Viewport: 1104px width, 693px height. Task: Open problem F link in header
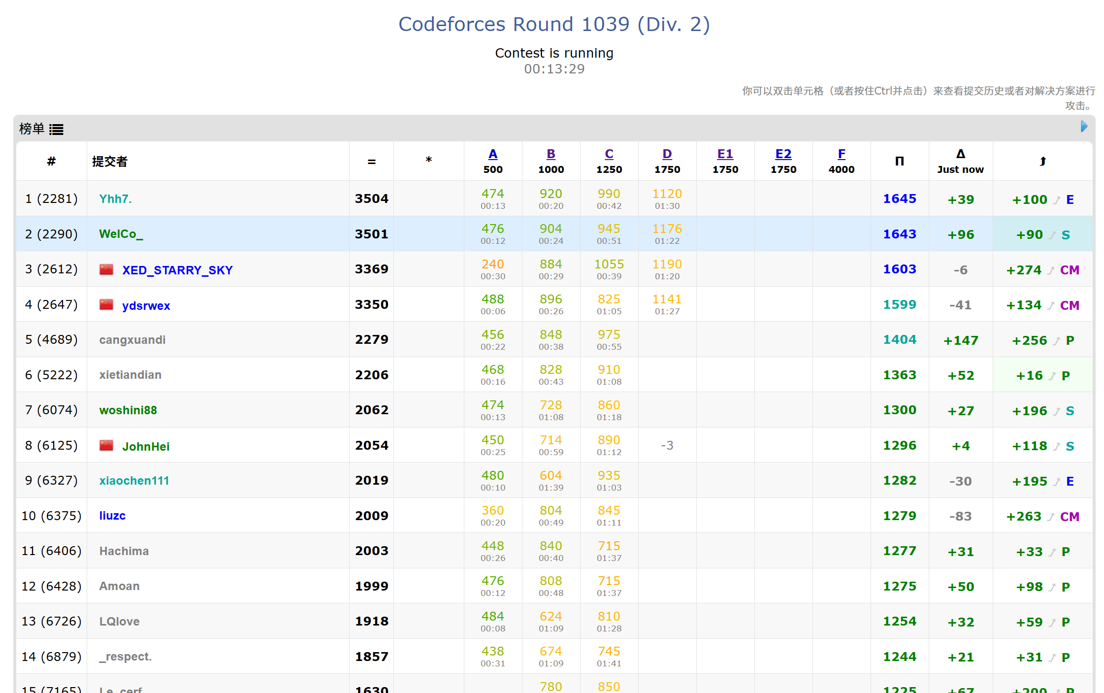(841, 154)
